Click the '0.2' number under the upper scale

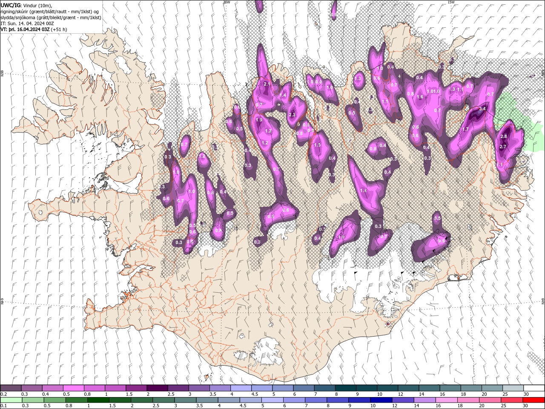tap(3, 394)
